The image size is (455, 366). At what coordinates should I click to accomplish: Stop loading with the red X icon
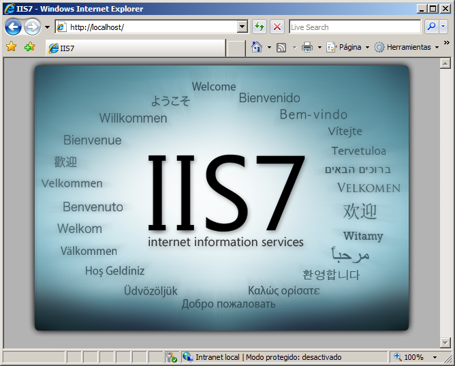click(x=277, y=27)
